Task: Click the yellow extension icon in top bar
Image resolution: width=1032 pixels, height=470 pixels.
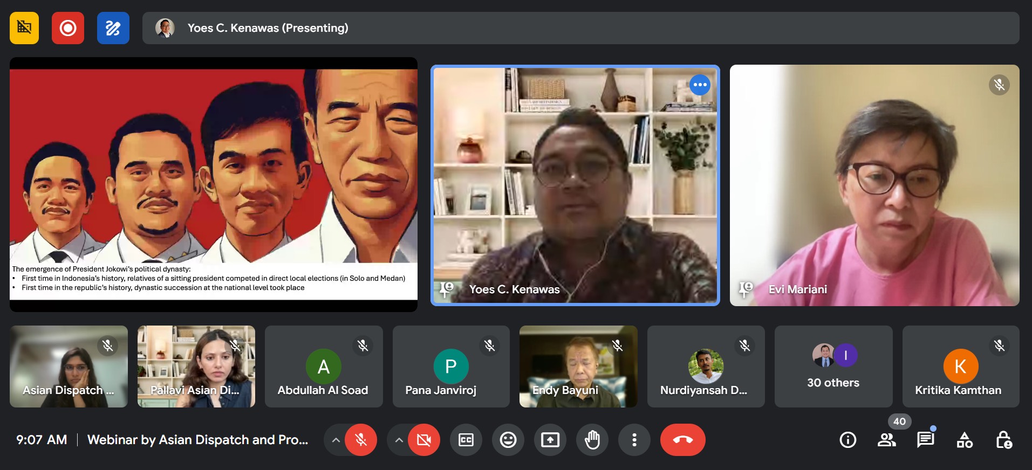Action: (24, 27)
